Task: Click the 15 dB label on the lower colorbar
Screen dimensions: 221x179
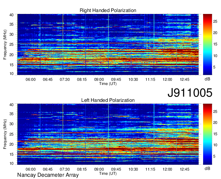Action: click(x=215, y=134)
